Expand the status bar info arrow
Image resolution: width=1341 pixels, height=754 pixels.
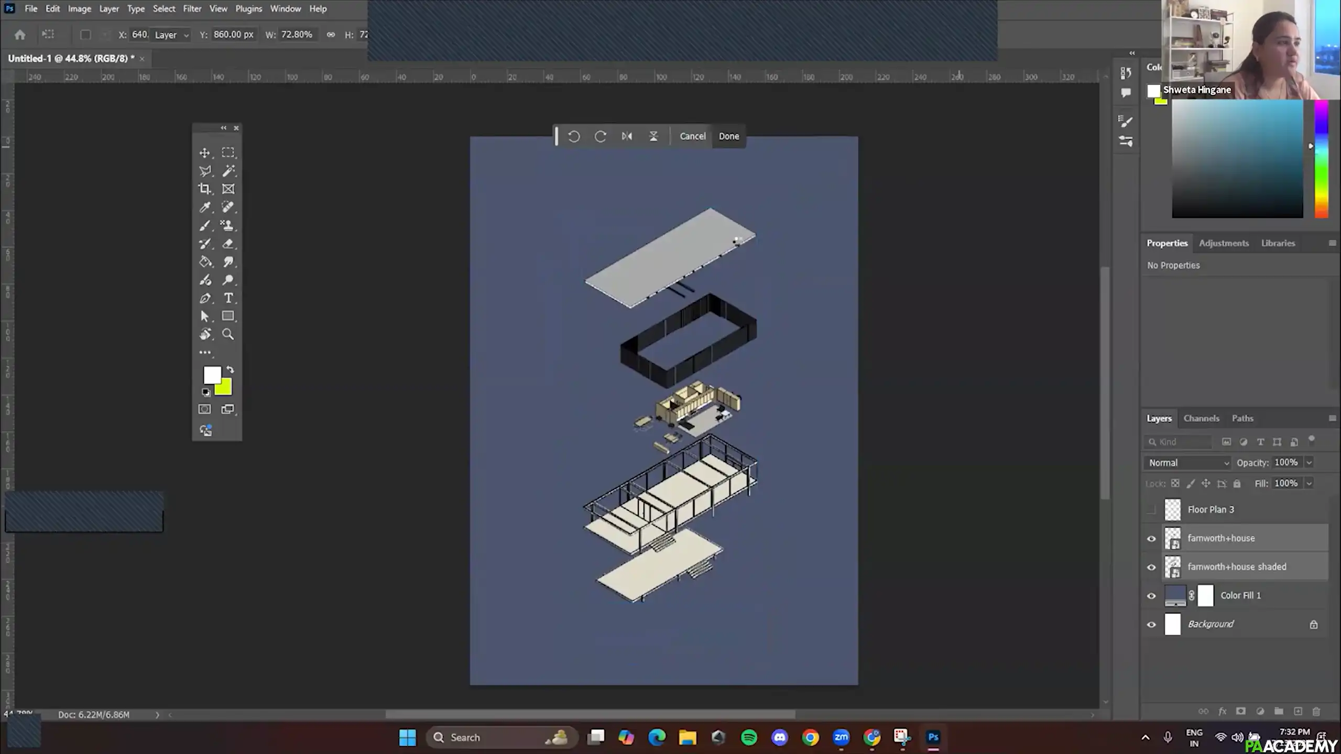(x=157, y=715)
